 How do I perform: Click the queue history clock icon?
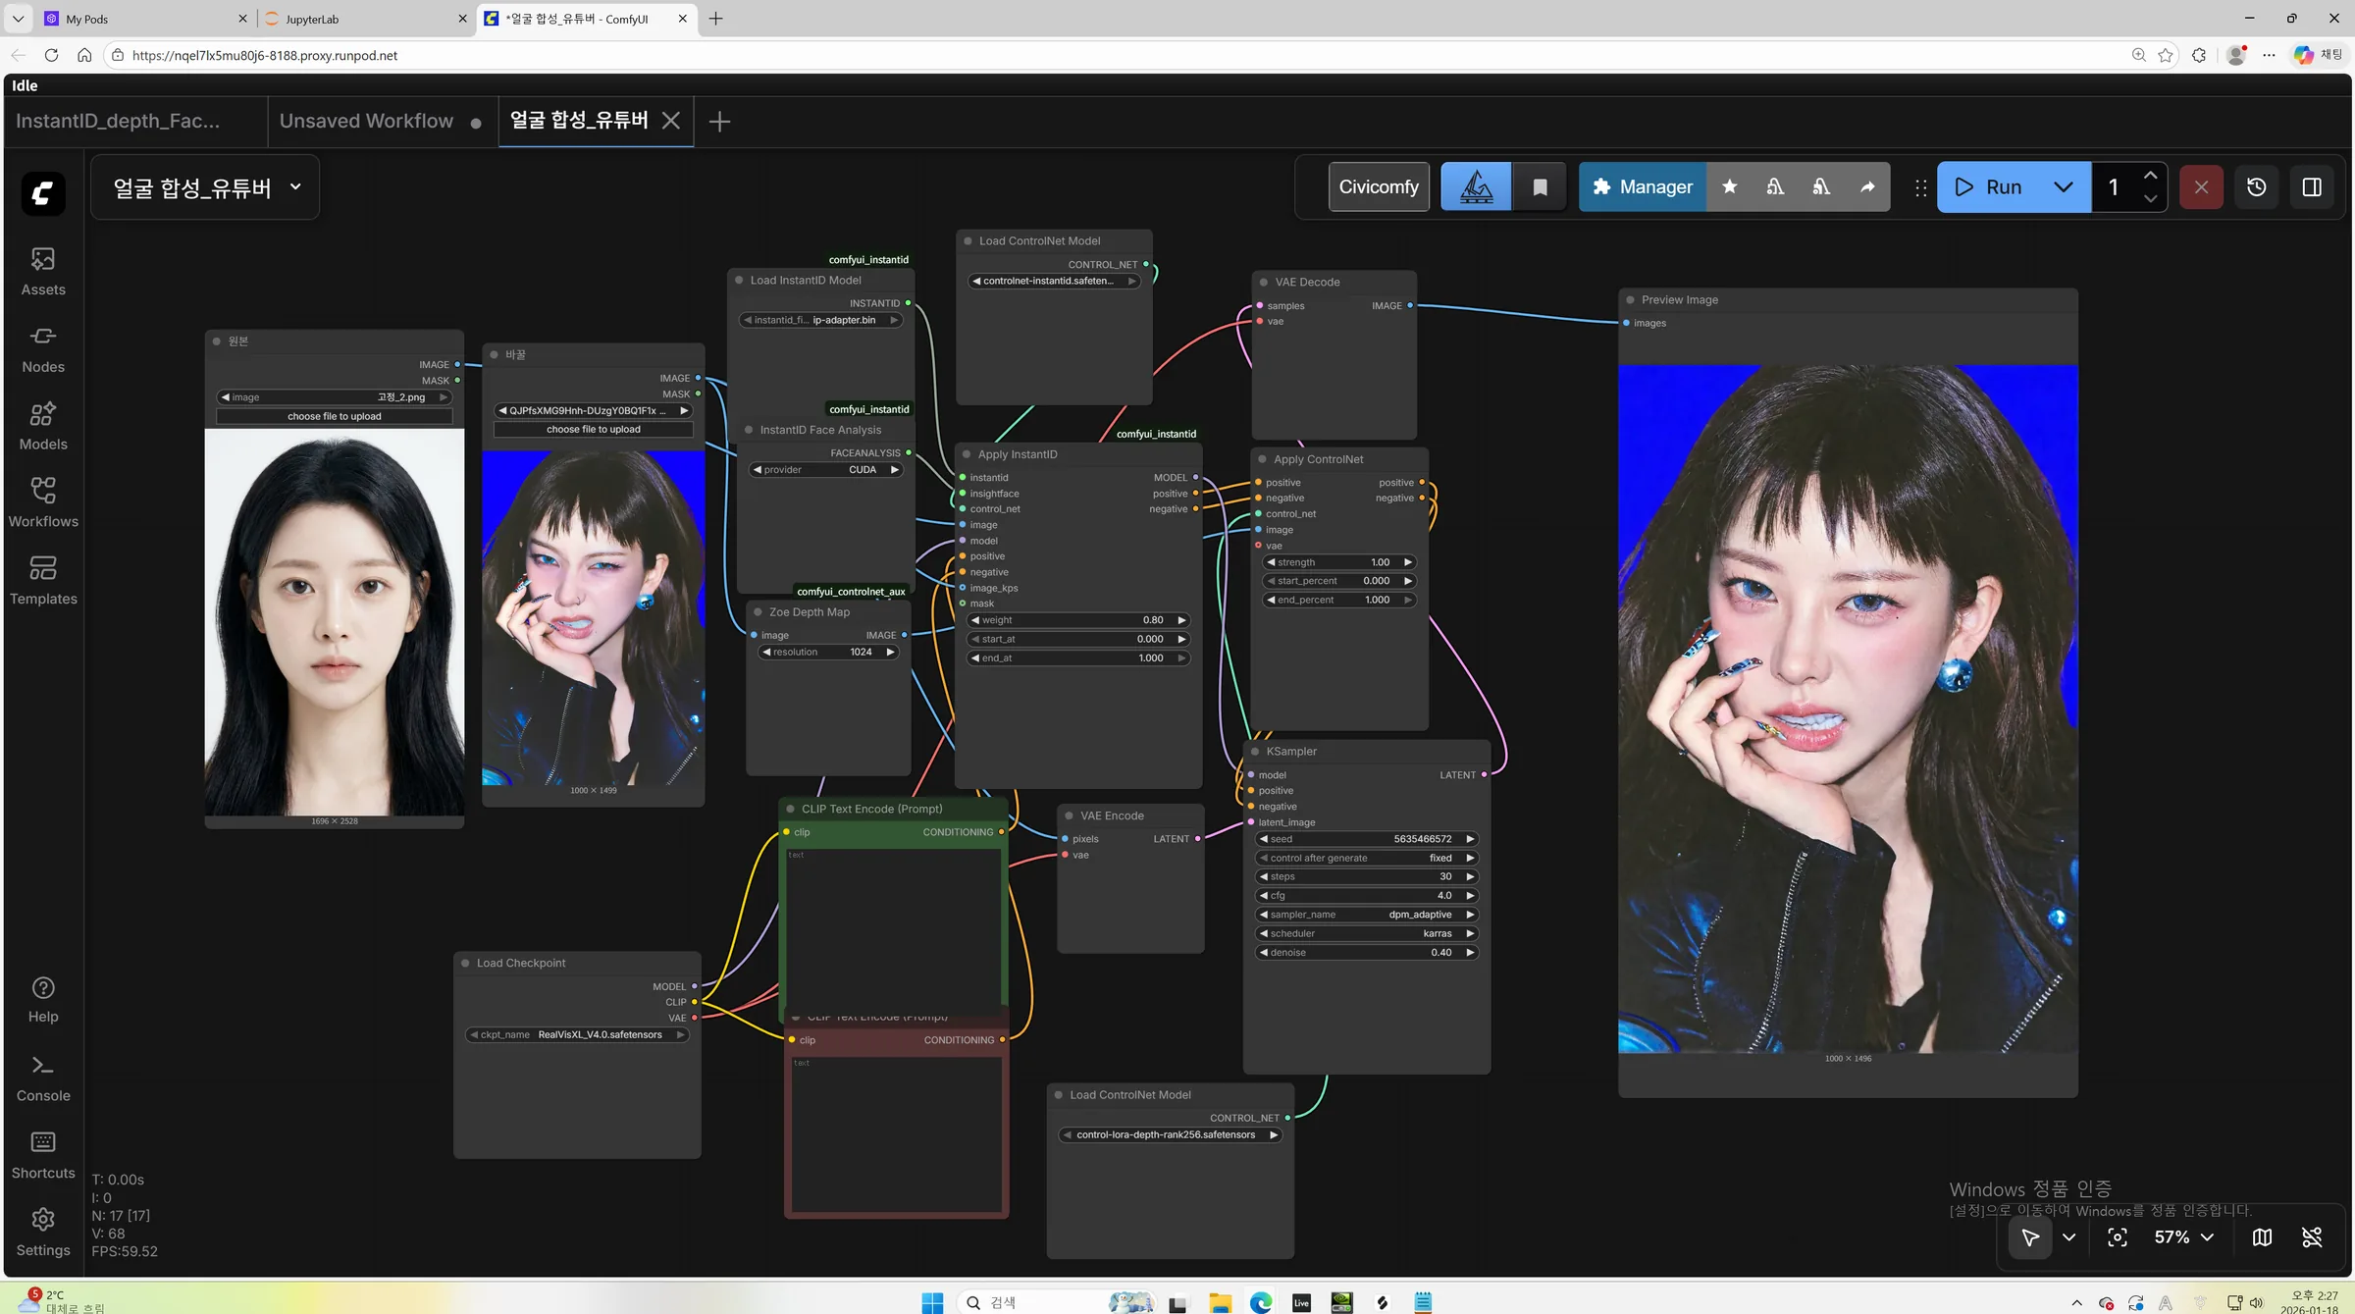pos(2256,186)
